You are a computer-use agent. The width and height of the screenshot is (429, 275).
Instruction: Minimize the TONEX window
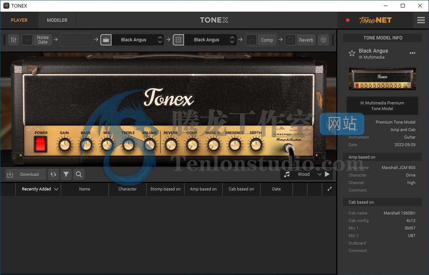point(386,6)
